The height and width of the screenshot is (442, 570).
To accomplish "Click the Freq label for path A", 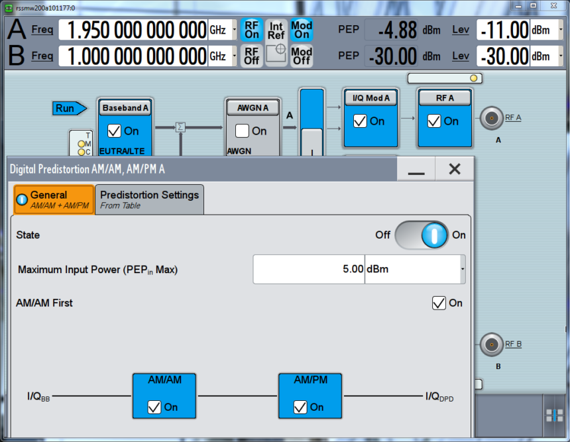I will pyautogui.click(x=42, y=29).
